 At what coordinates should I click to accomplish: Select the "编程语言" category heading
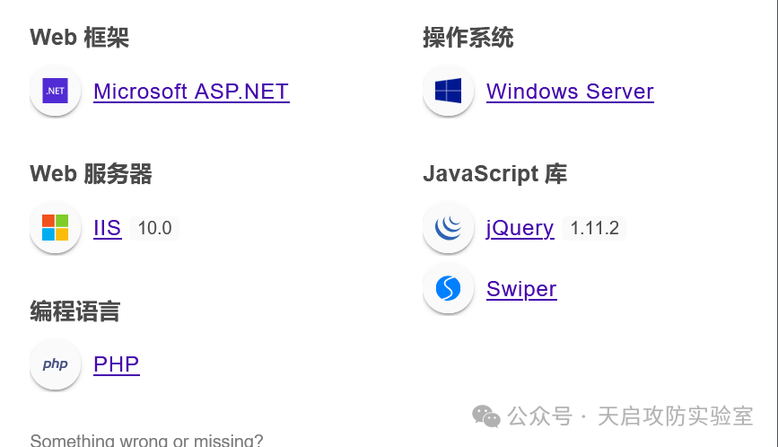[74, 311]
